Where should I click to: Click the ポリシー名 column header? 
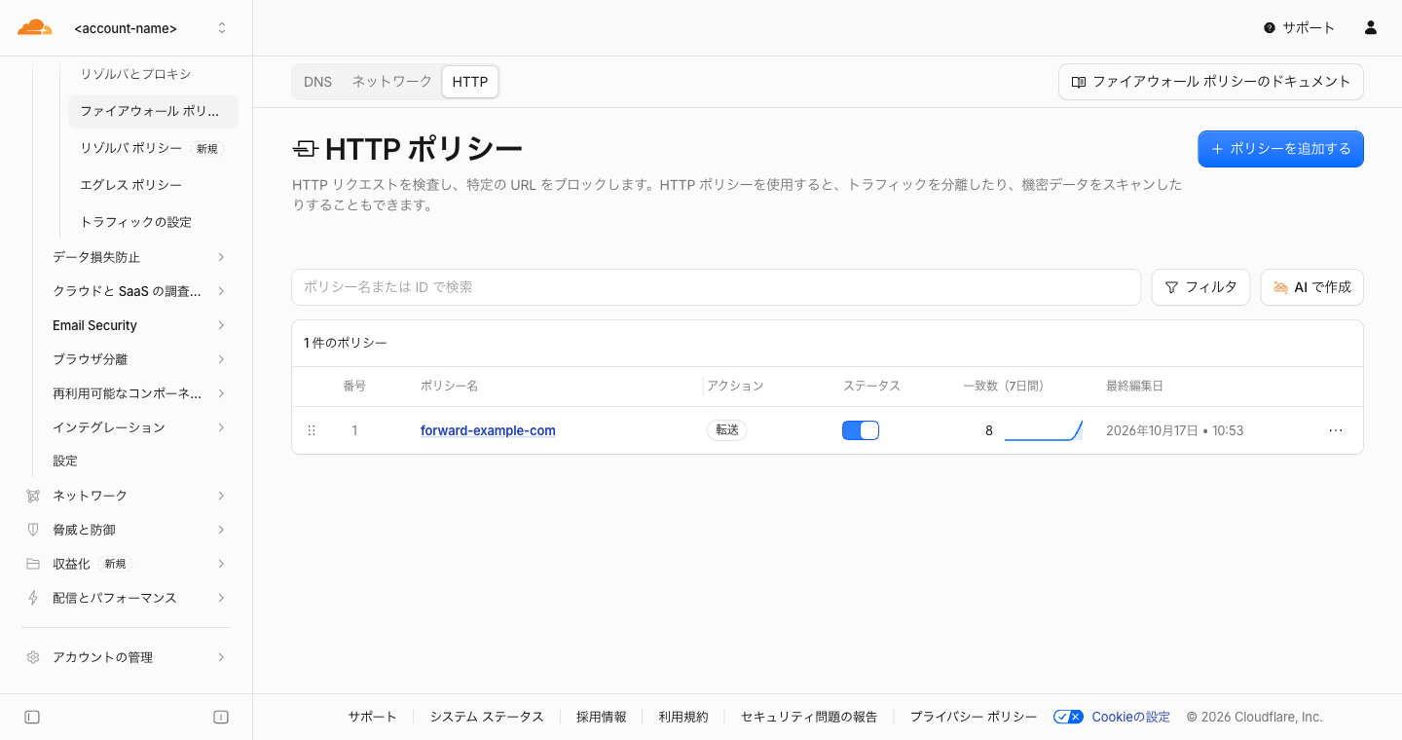[x=449, y=386]
